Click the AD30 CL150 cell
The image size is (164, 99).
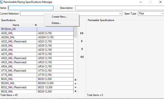[x=55, y=50]
